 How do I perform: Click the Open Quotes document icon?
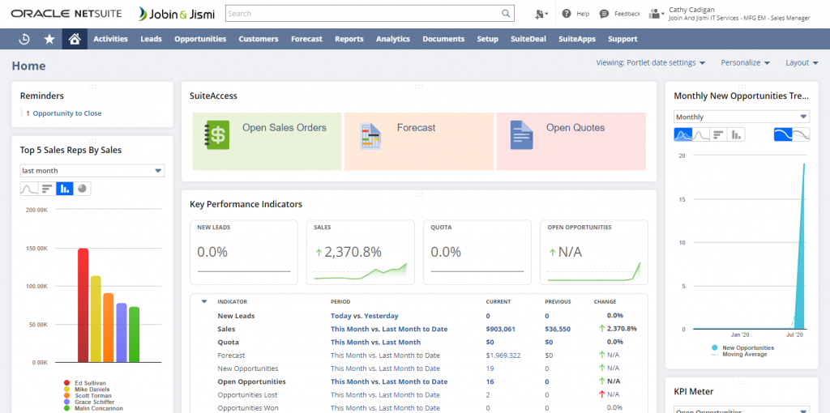pyautogui.click(x=521, y=135)
